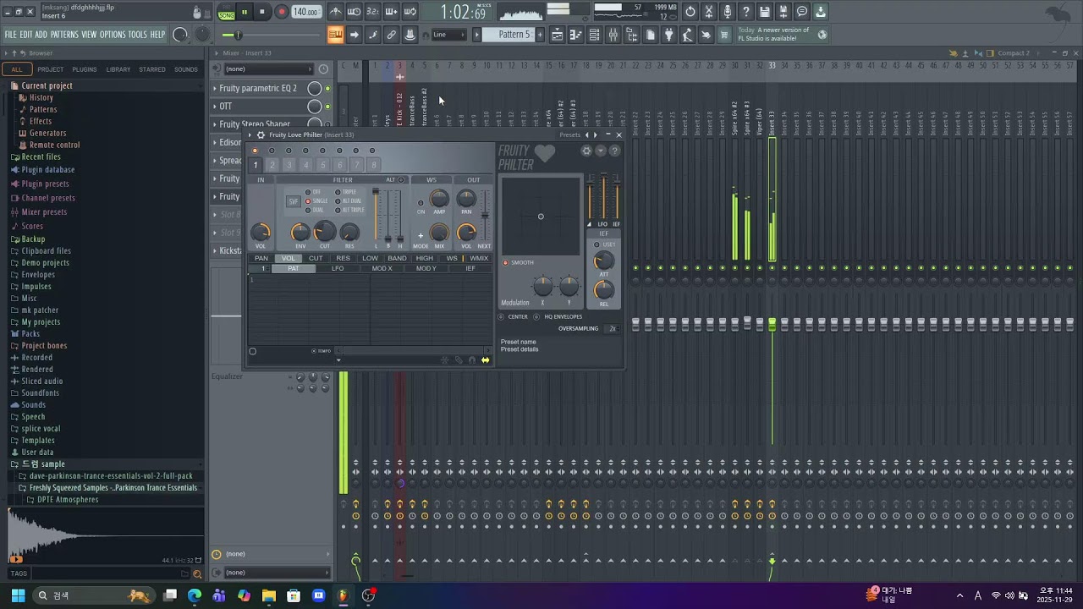Viewport: 1083px width, 609px height.
Task: Click the stamp tool icon
Action: (410, 35)
